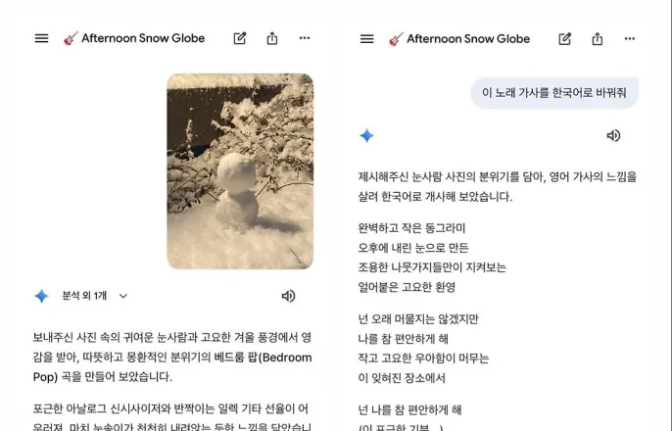Click the right Afternoon Snow Globe title
The height and width of the screenshot is (431, 672).
(468, 38)
